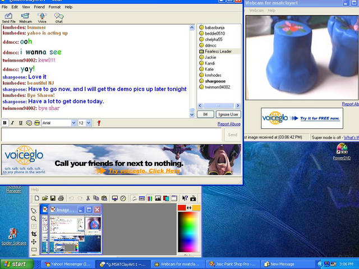Select the Crop tool

[34, 234]
